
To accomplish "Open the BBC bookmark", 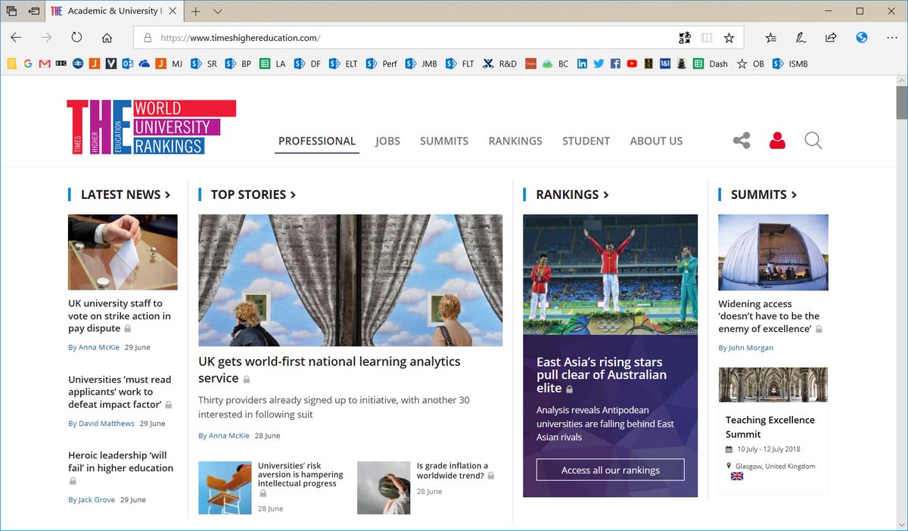I will click(x=61, y=64).
